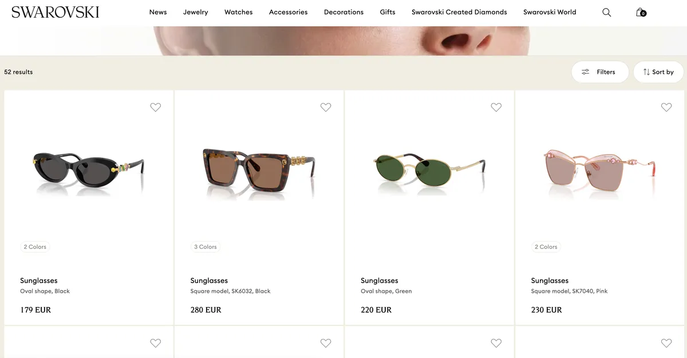
Task: Open the Filters panel
Action: 599,72
